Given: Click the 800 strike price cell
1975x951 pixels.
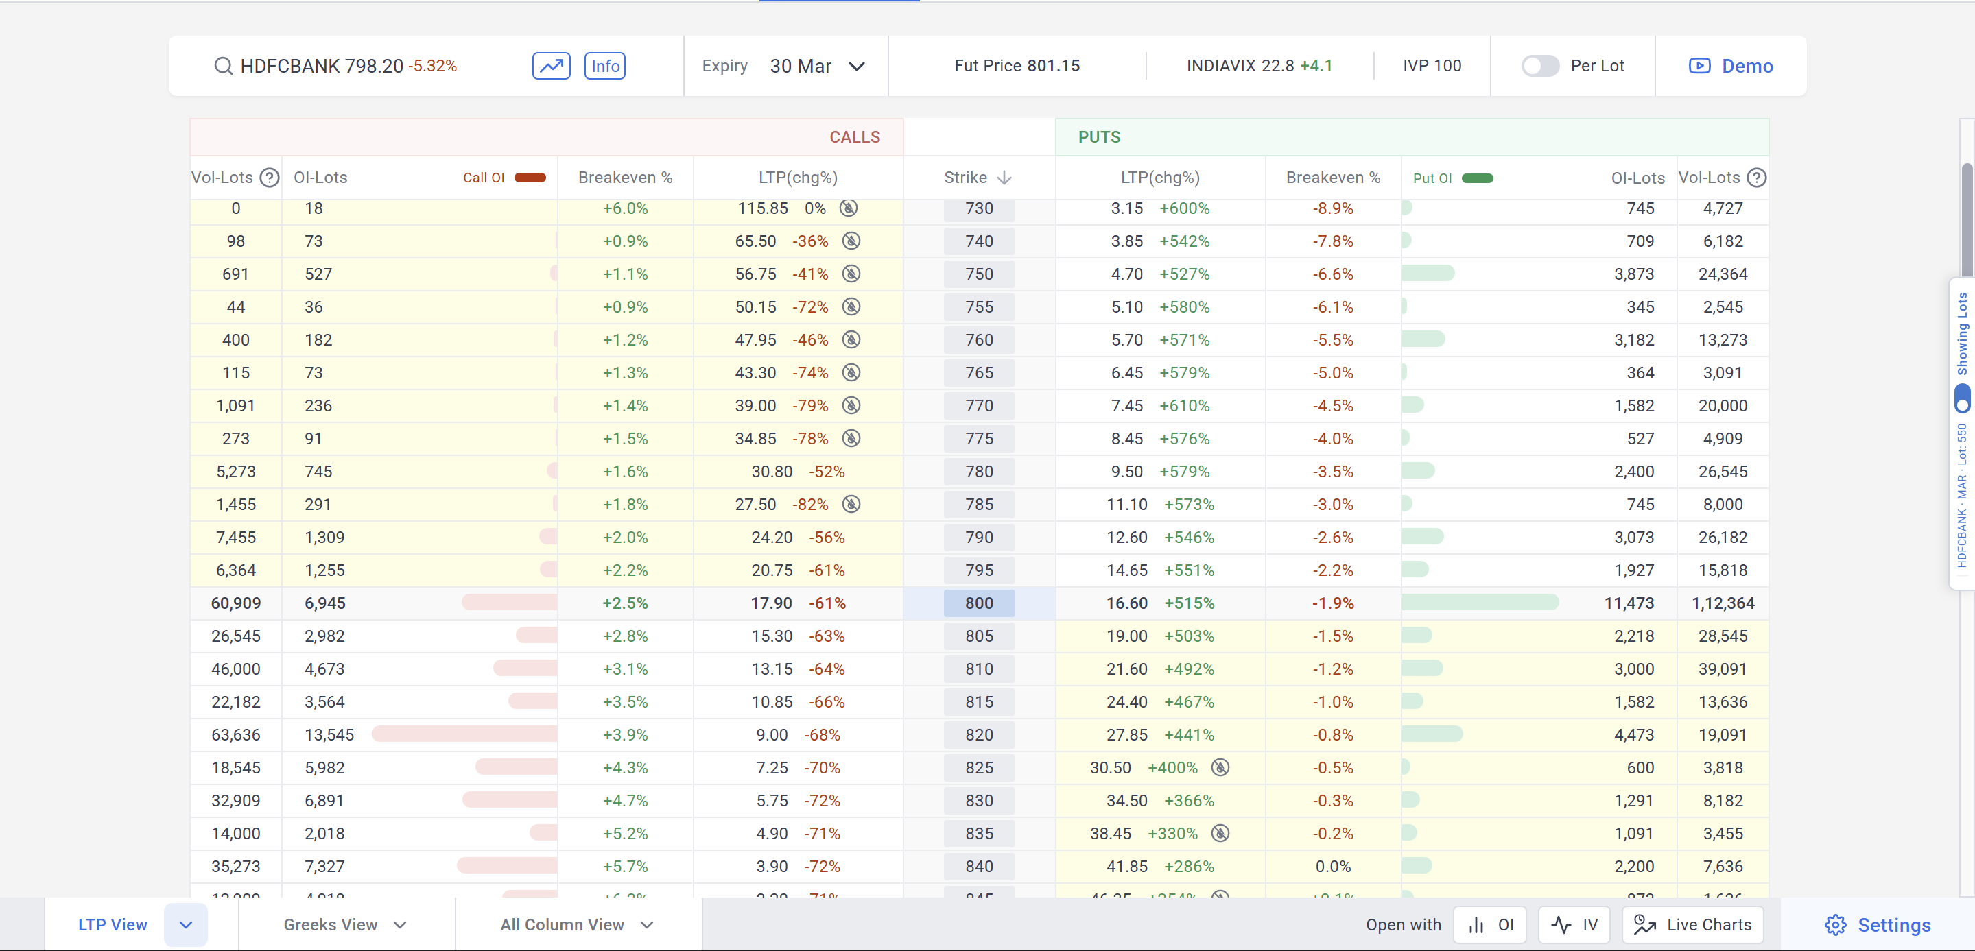Looking at the screenshot, I should [x=978, y=603].
